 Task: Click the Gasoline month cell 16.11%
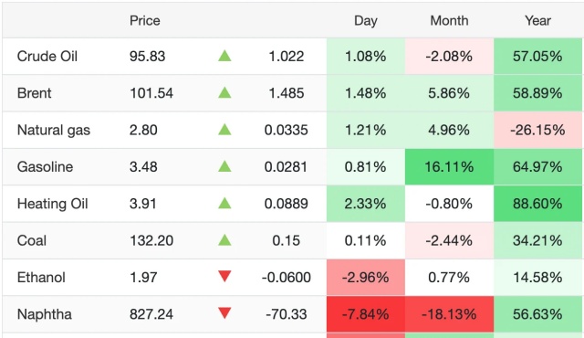[449, 166]
